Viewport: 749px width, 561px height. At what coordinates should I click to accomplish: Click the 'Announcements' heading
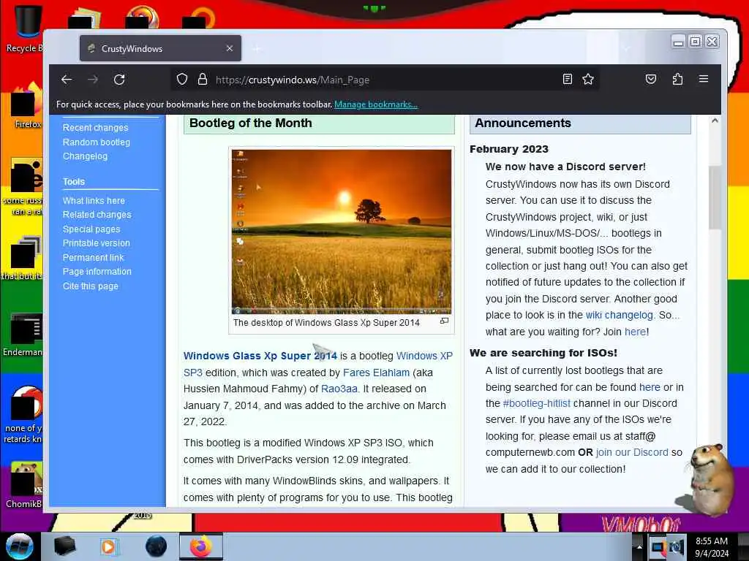pyautogui.click(x=523, y=123)
